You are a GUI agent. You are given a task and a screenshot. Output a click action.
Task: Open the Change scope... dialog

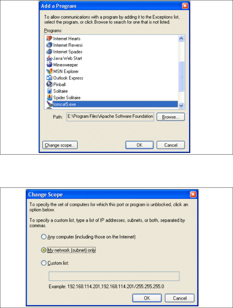pos(60,145)
